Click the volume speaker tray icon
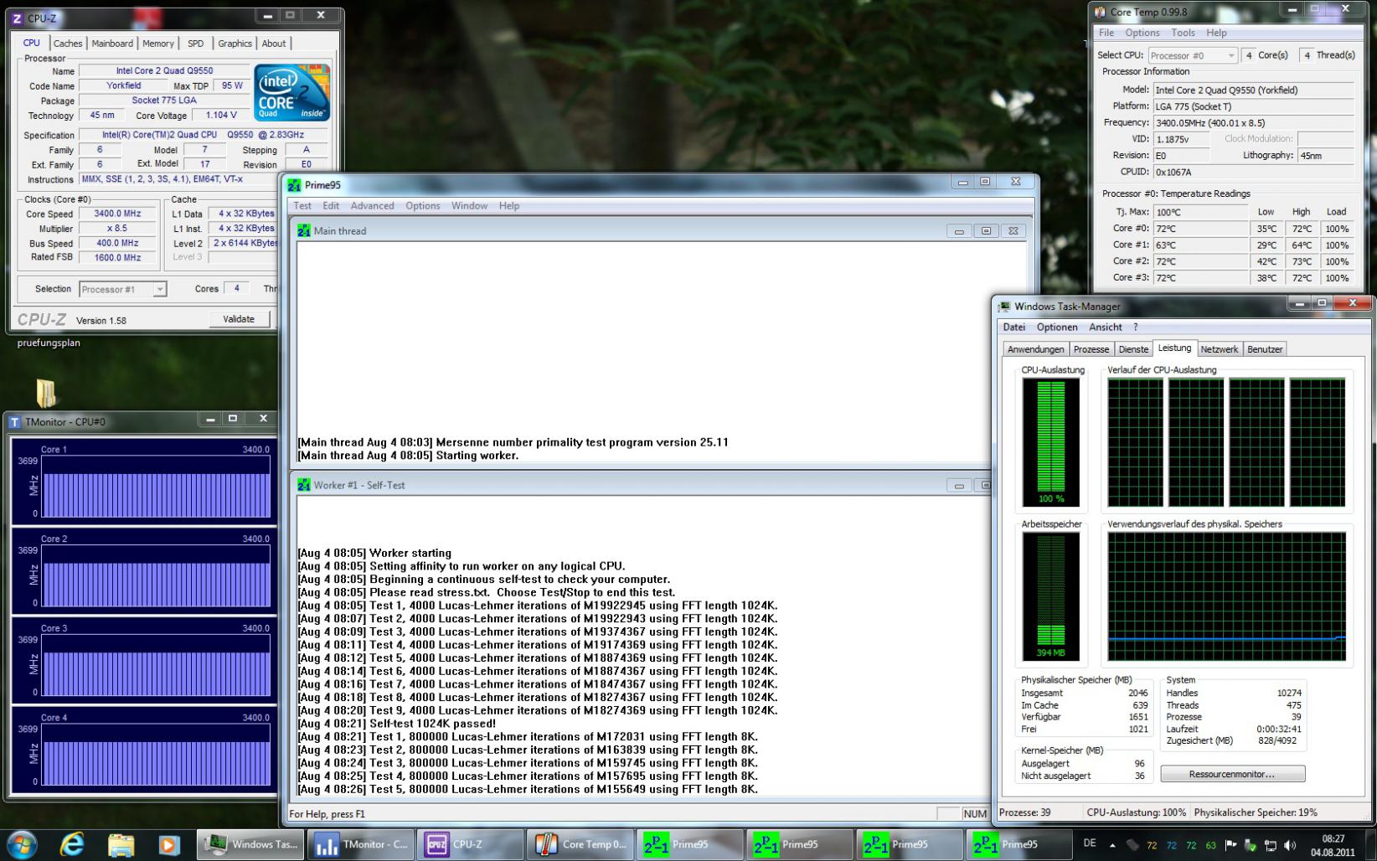 [x=1289, y=845]
